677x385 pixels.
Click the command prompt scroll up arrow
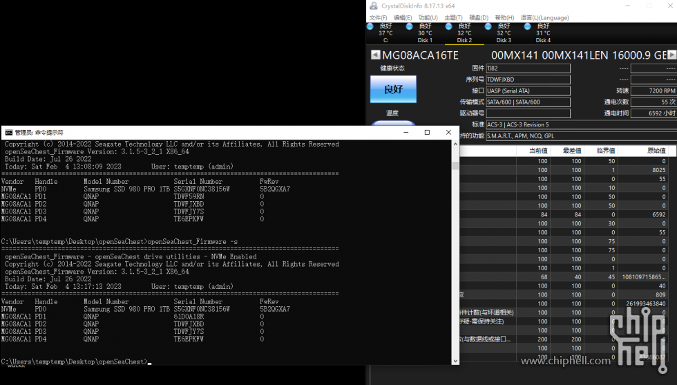coord(455,144)
